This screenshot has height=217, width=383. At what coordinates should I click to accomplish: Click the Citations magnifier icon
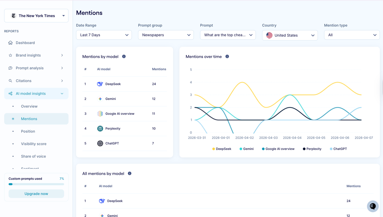point(10,81)
